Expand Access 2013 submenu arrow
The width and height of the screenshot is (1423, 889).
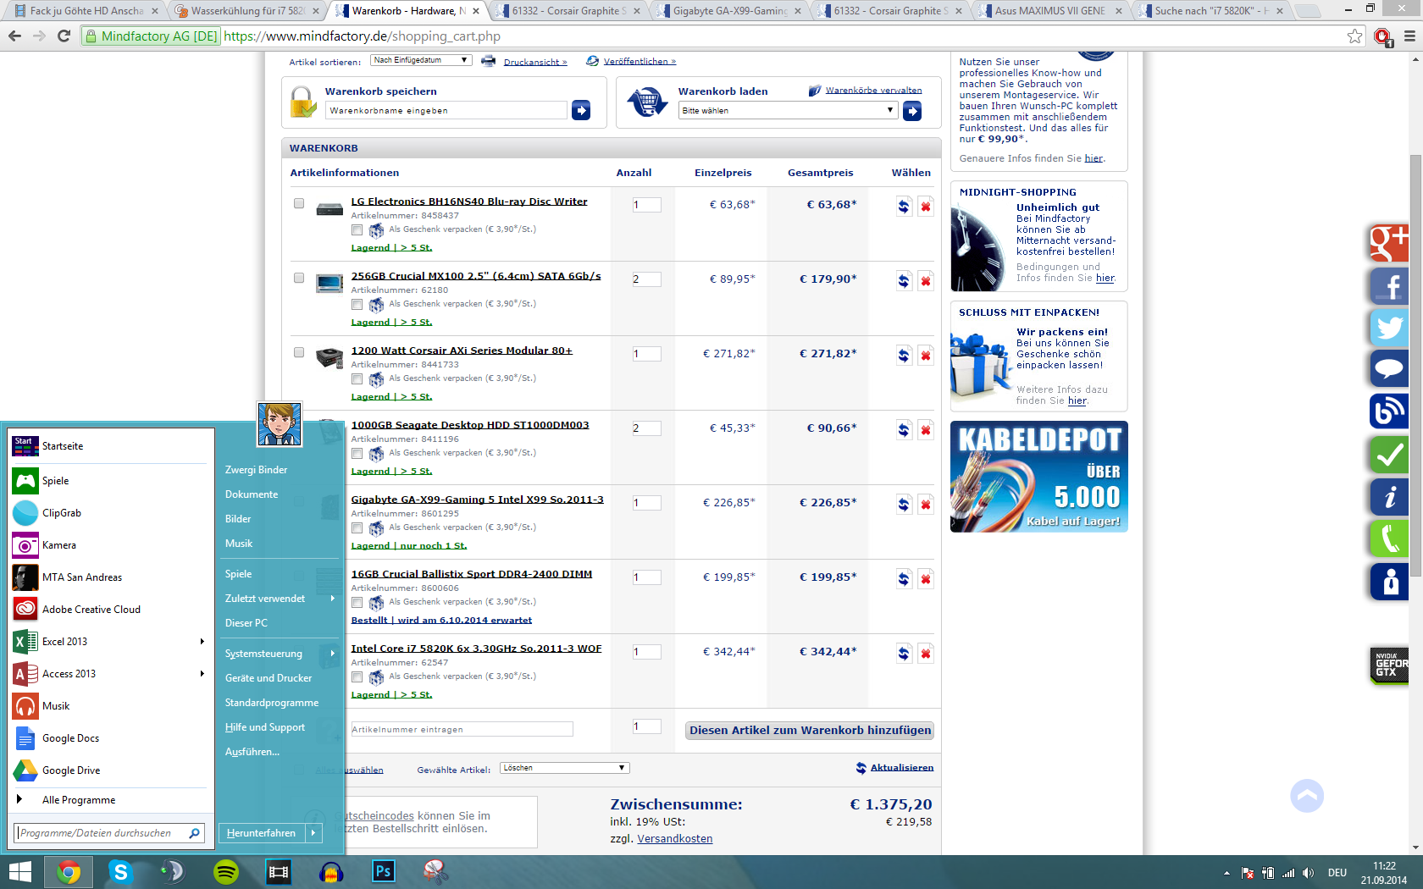pos(202,673)
